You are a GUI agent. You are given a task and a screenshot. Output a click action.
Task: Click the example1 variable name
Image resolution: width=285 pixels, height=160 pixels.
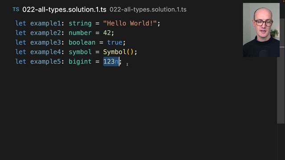pyautogui.click(x=45, y=24)
